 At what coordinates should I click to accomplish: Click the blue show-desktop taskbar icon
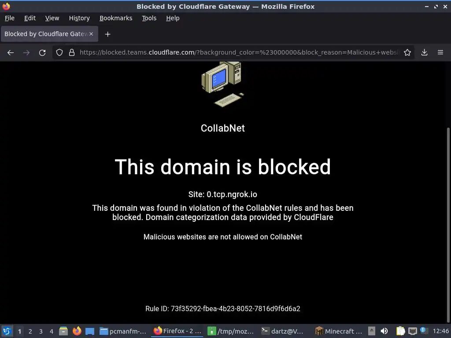[x=90, y=331]
